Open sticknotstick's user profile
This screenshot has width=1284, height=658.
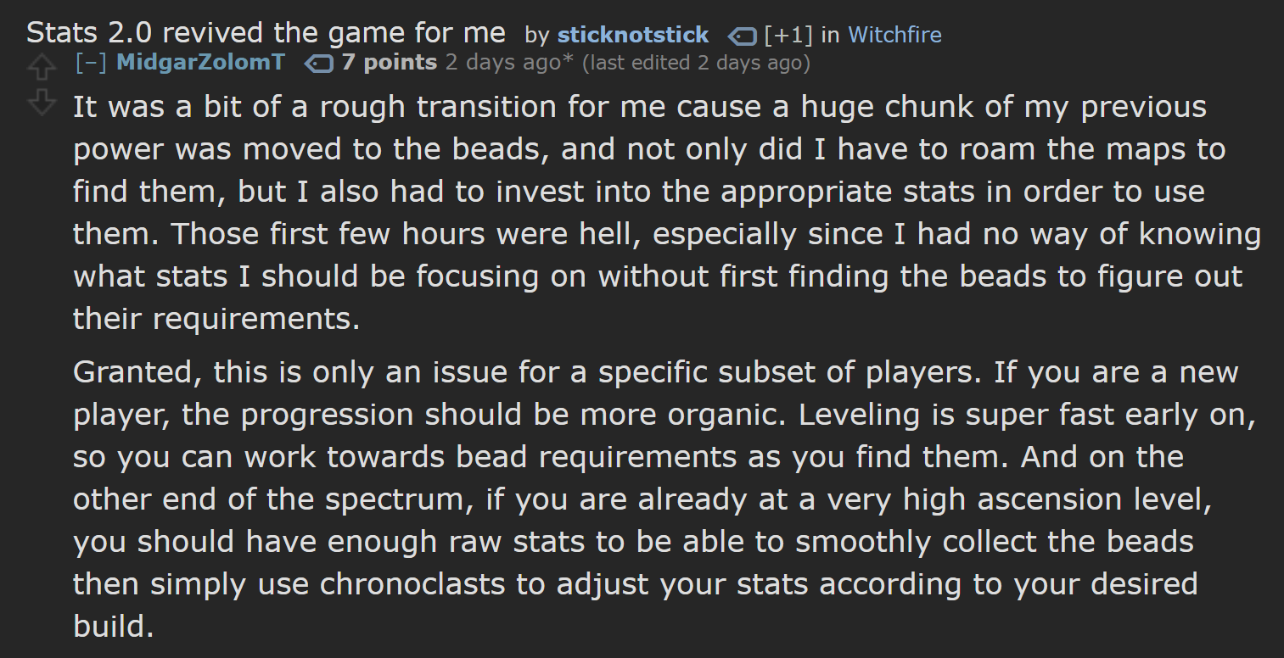click(632, 35)
